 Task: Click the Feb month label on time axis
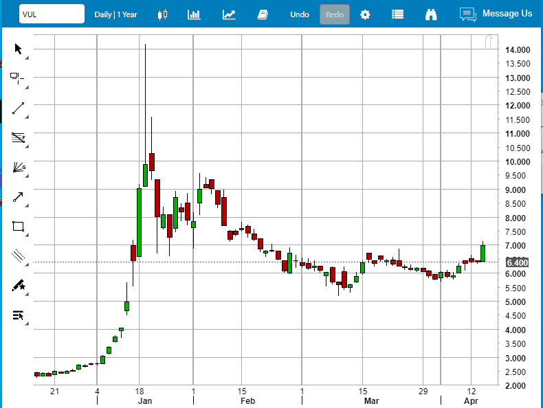point(248,400)
